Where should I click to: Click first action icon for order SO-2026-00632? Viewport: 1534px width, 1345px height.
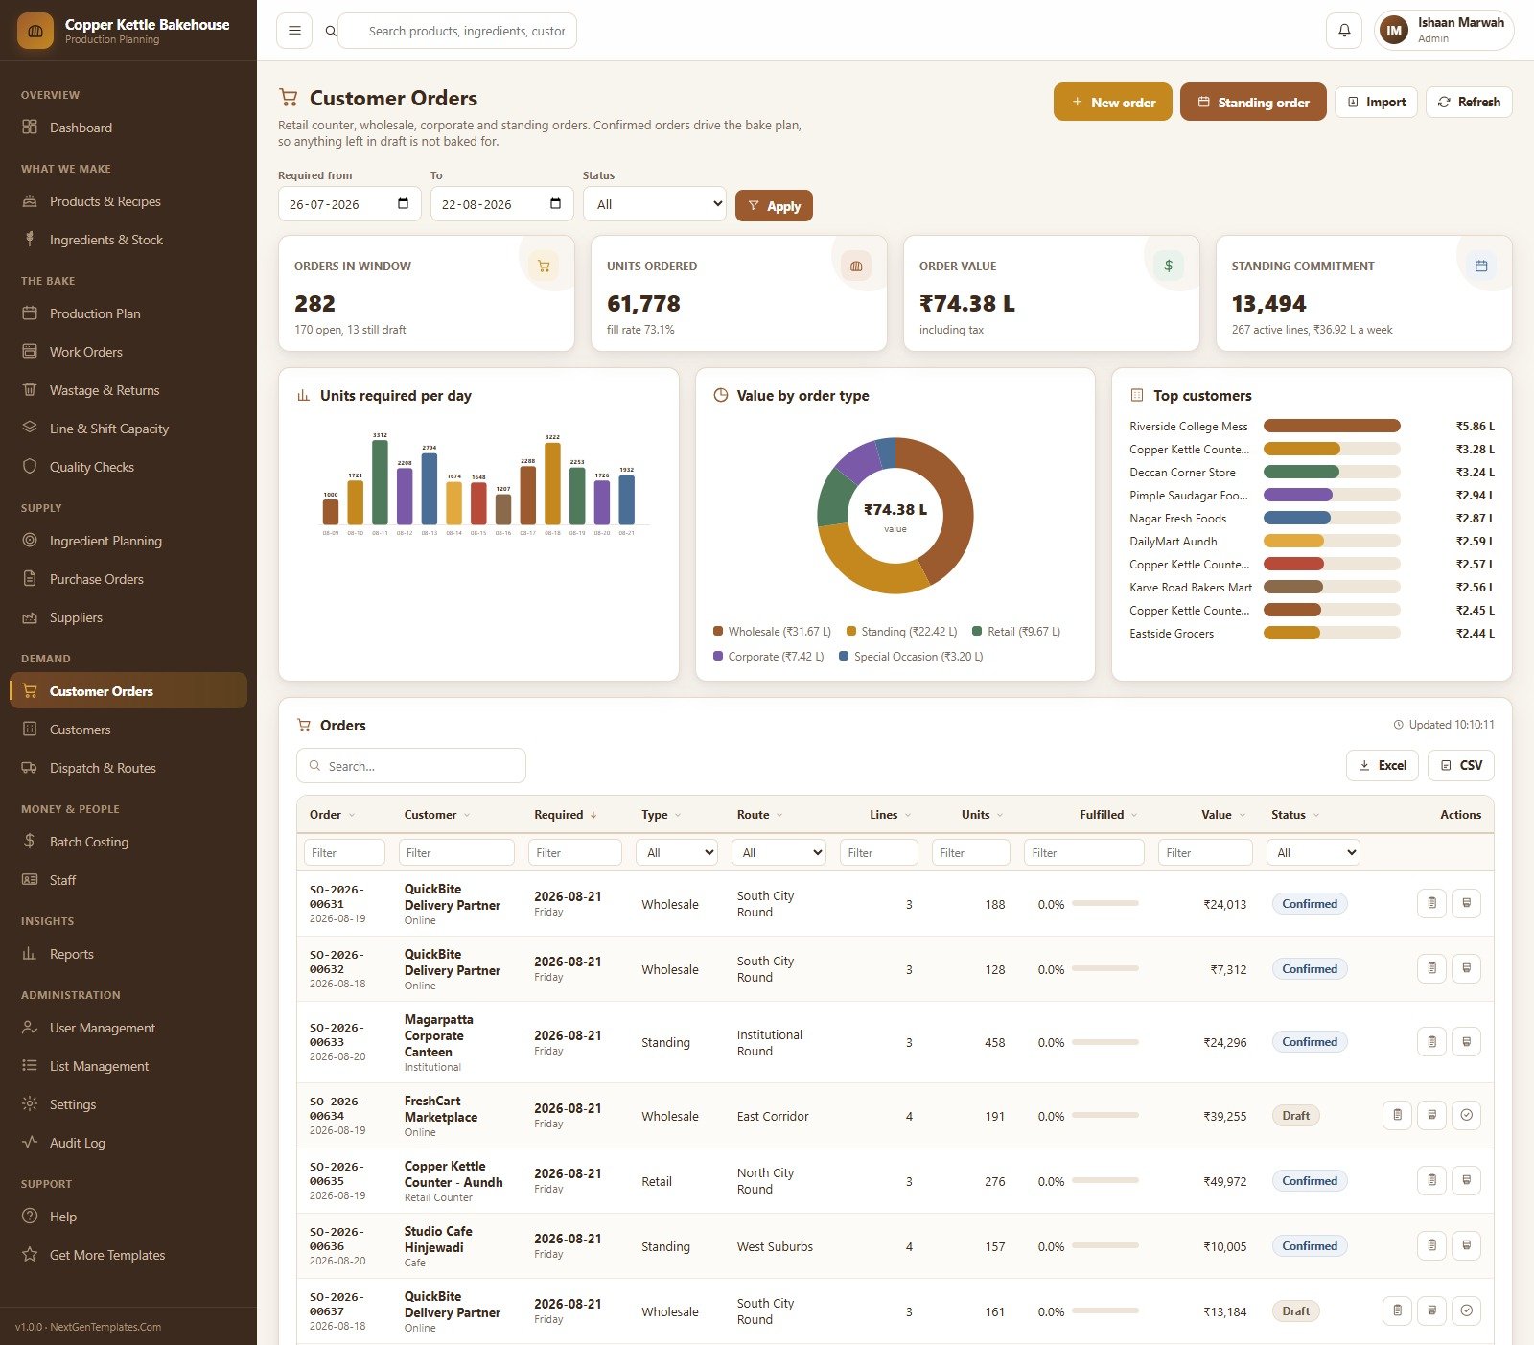[1431, 968]
